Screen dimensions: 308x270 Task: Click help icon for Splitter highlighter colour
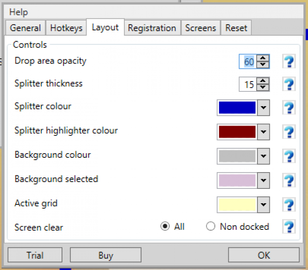(x=289, y=132)
